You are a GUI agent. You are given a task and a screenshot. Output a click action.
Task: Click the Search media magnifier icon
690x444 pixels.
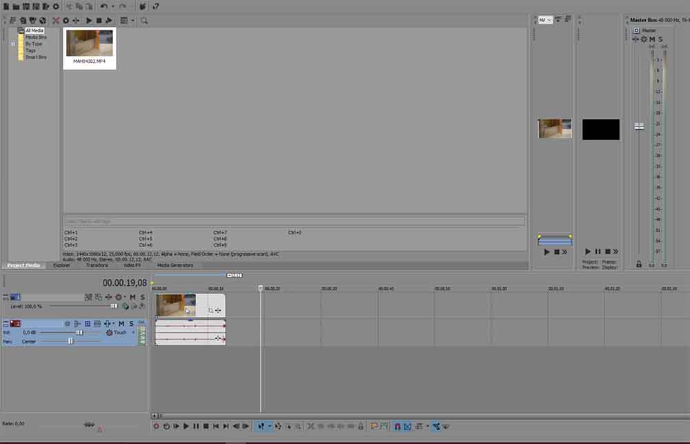(x=144, y=20)
